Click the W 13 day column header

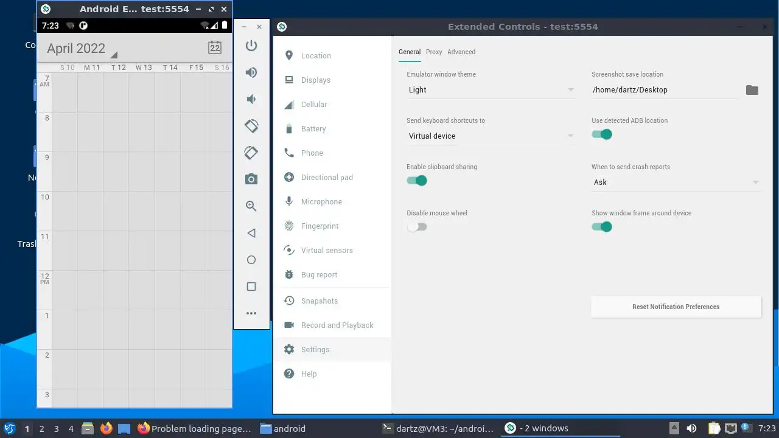[144, 68]
